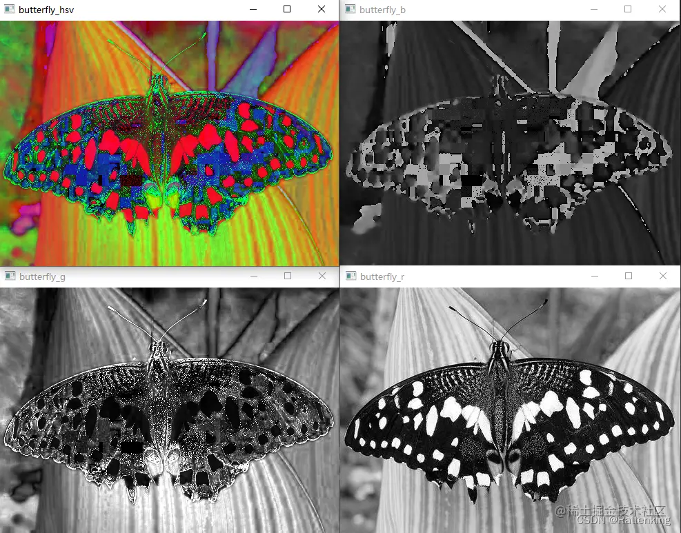The width and height of the screenshot is (681, 533).
Task: Maximize the butterfly_g window
Action: click(288, 276)
